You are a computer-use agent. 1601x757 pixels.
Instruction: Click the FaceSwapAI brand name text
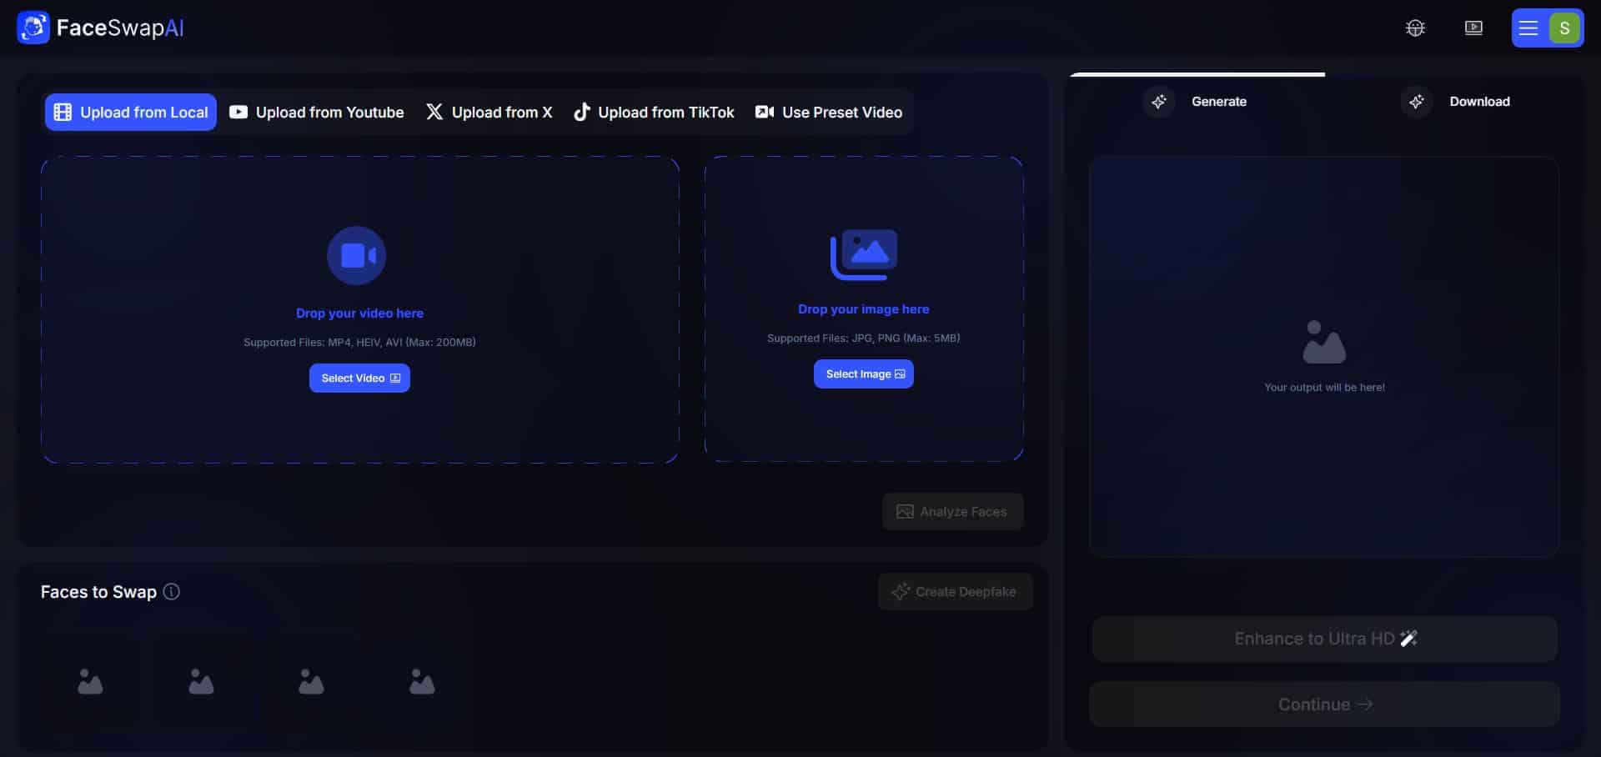coord(120,28)
